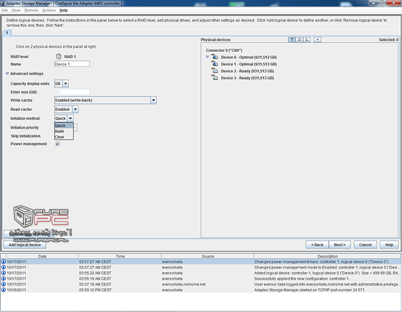The width and height of the screenshot is (402, 312).
Task: Choose Clear from the initialize method list
Action: pos(64,137)
